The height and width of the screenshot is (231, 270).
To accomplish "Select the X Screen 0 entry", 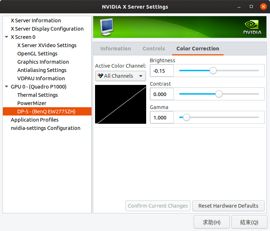I will click(x=23, y=37).
